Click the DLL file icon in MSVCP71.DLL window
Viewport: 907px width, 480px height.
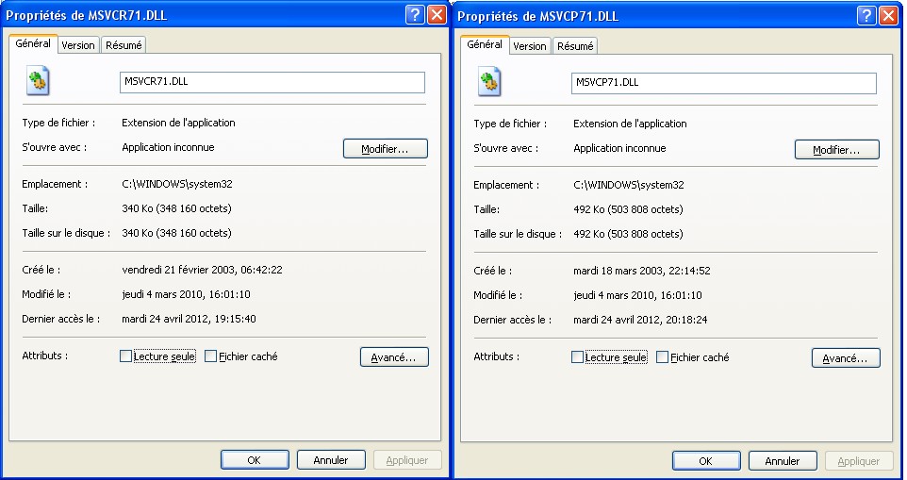489,81
